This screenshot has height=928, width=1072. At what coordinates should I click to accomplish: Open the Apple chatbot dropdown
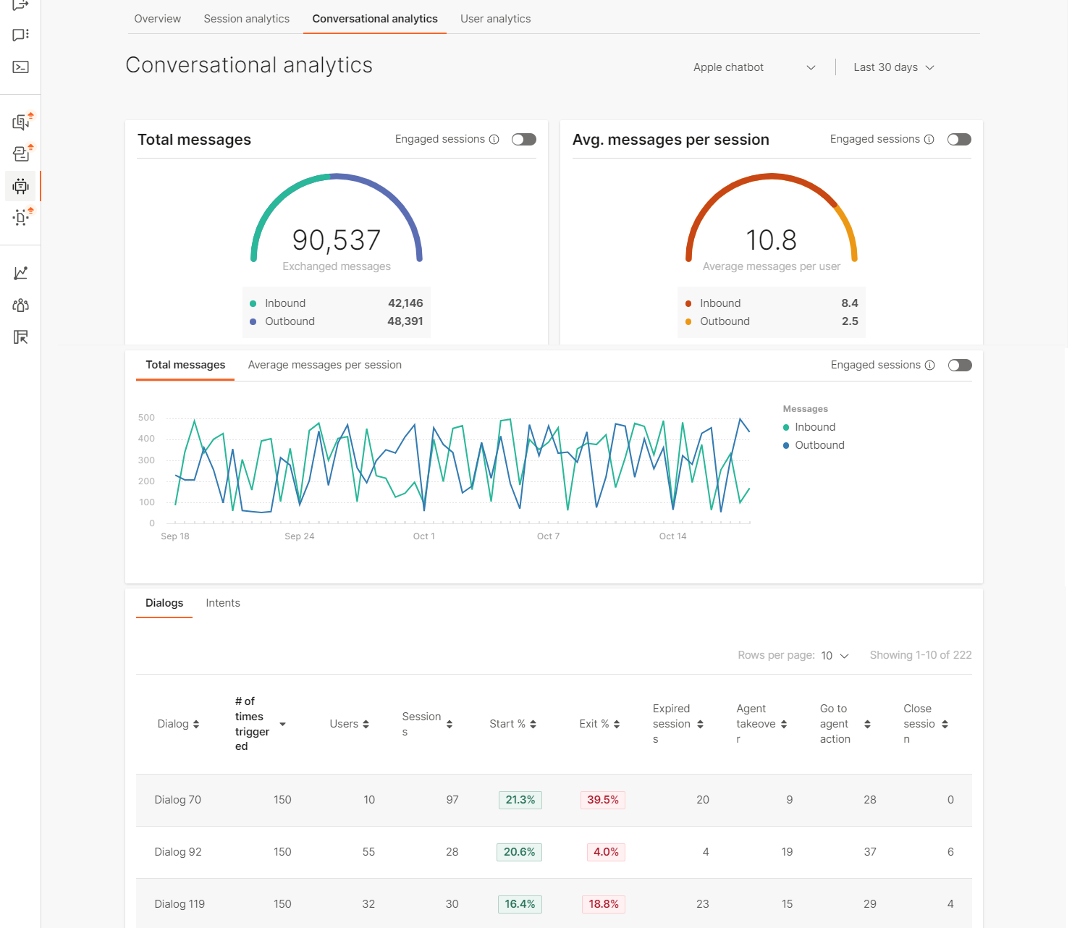point(754,67)
